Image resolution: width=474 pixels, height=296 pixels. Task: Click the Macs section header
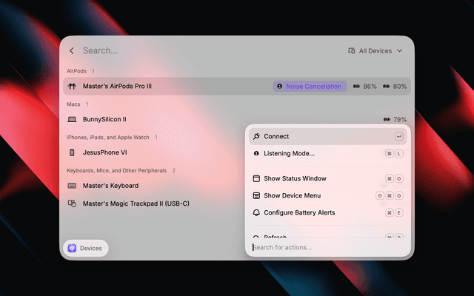[x=73, y=104]
